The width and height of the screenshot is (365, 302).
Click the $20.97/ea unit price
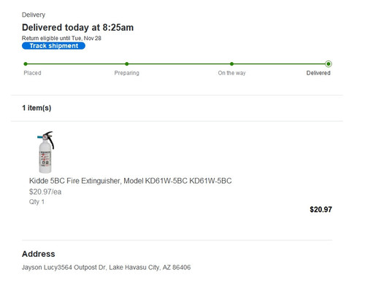pos(45,192)
